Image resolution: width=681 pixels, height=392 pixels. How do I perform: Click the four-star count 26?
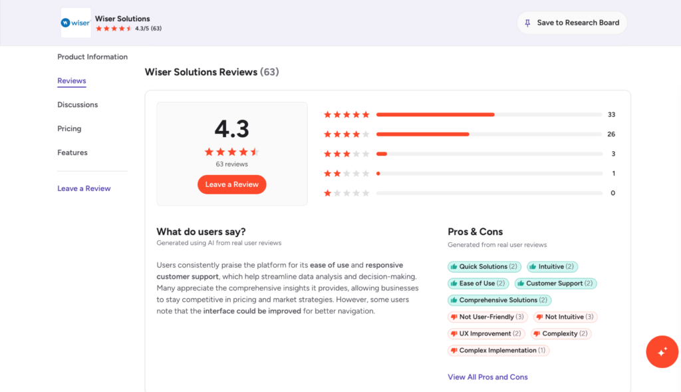pyautogui.click(x=611, y=134)
